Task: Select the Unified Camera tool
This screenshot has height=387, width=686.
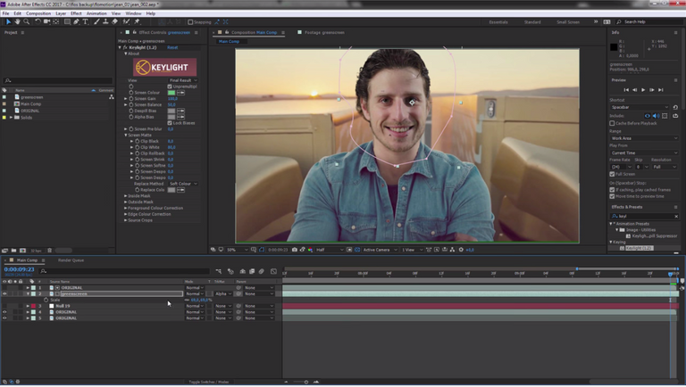Action: click(46, 21)
